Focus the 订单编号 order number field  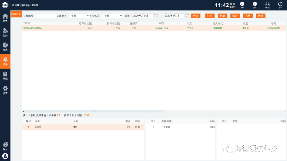point(46,16)
